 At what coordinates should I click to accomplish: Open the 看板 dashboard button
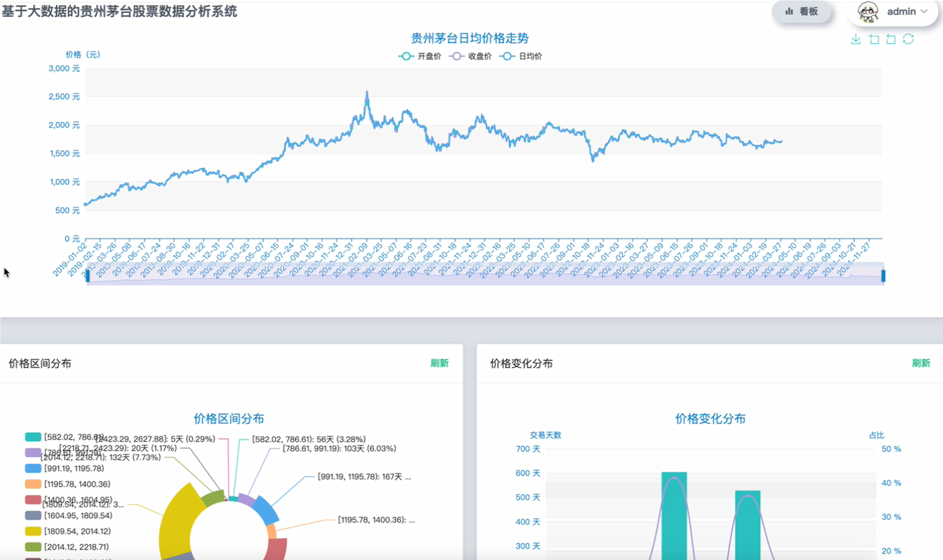(801, 11)
